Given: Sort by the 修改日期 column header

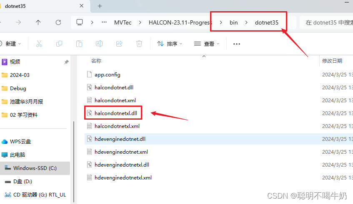Looking at the screenshot, I should tap(332, 61).
